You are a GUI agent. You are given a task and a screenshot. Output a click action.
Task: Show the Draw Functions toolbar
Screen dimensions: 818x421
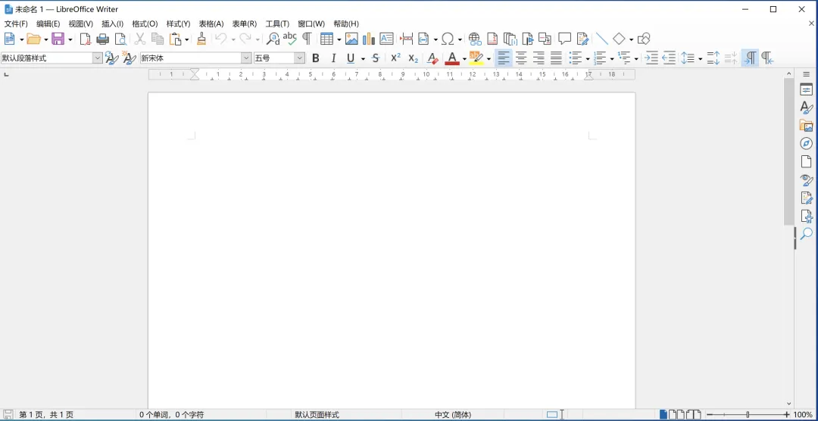(x=644, y=39)
